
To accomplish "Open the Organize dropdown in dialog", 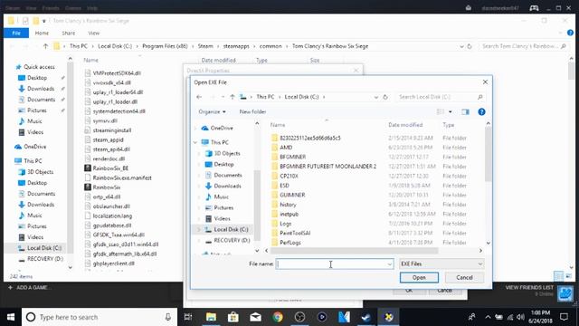I will (x=212, y=111).
